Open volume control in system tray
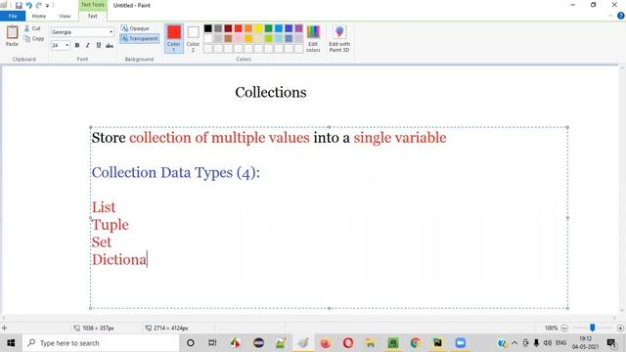The height and width of the screenshot is (352, 626). (548, 343)
